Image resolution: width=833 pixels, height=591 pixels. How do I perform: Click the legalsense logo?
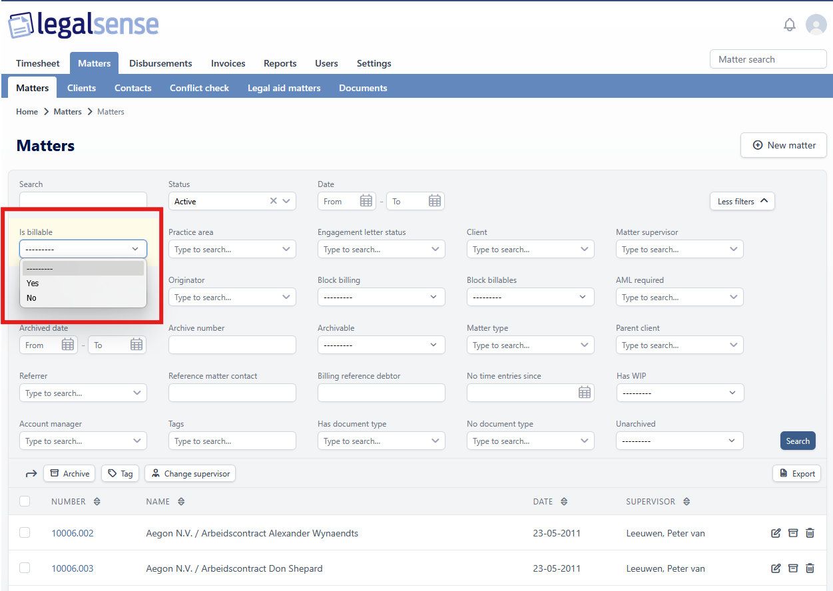(83, 25)
